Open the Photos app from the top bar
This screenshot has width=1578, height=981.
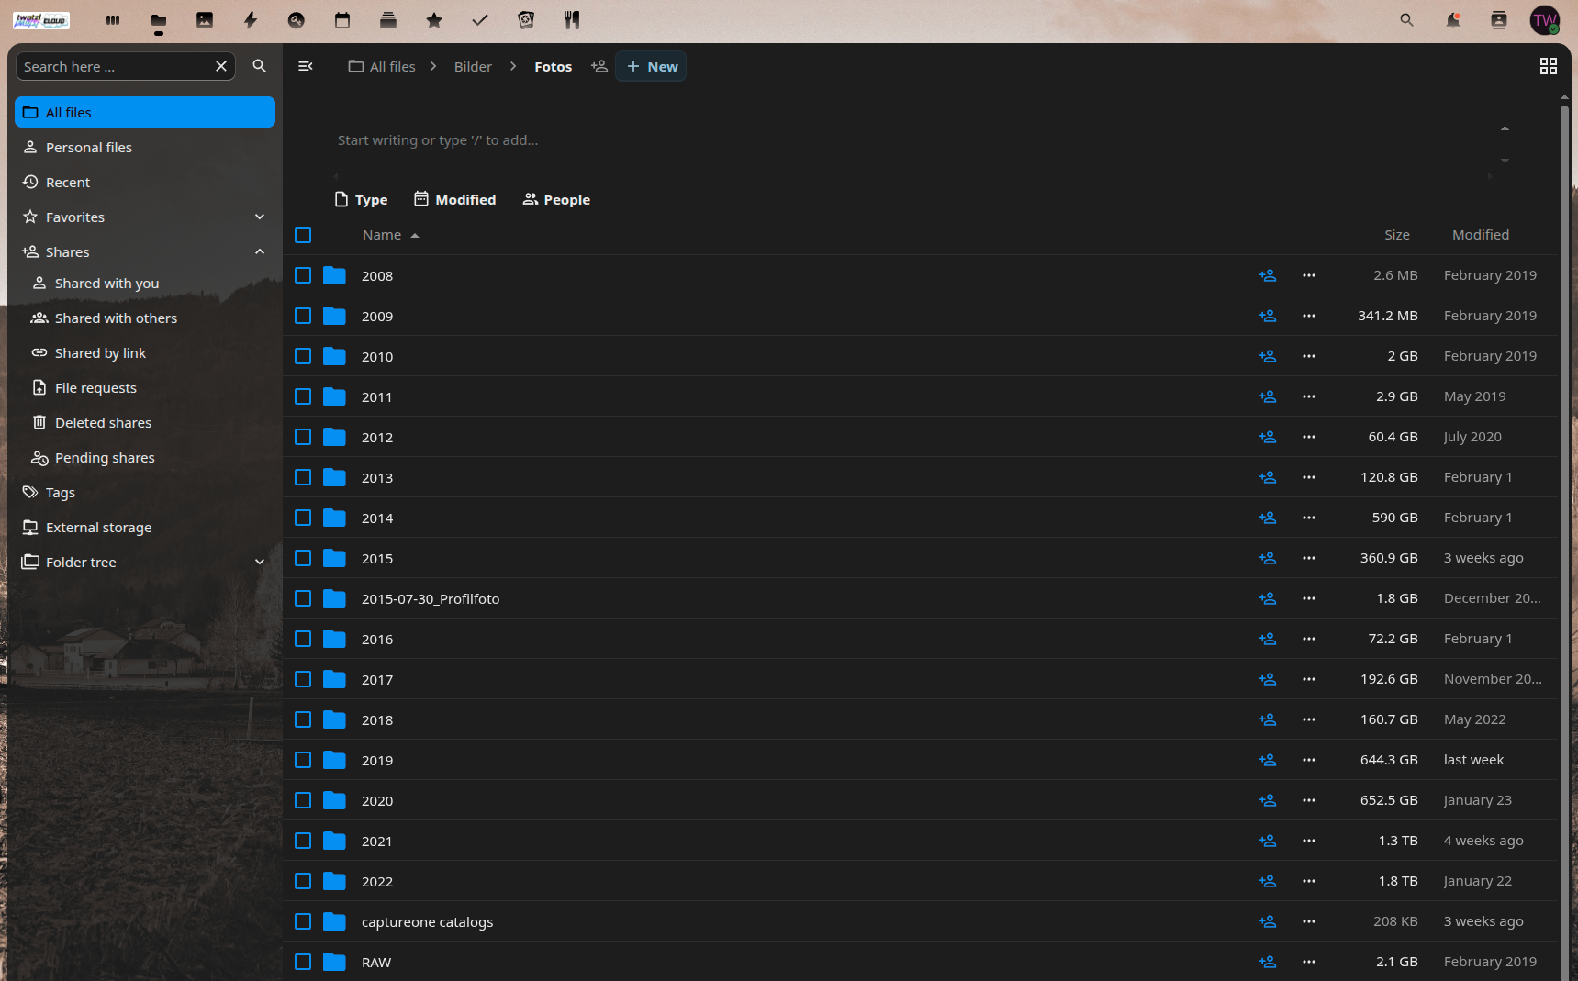pyautogui.click(x=205, y=20)
